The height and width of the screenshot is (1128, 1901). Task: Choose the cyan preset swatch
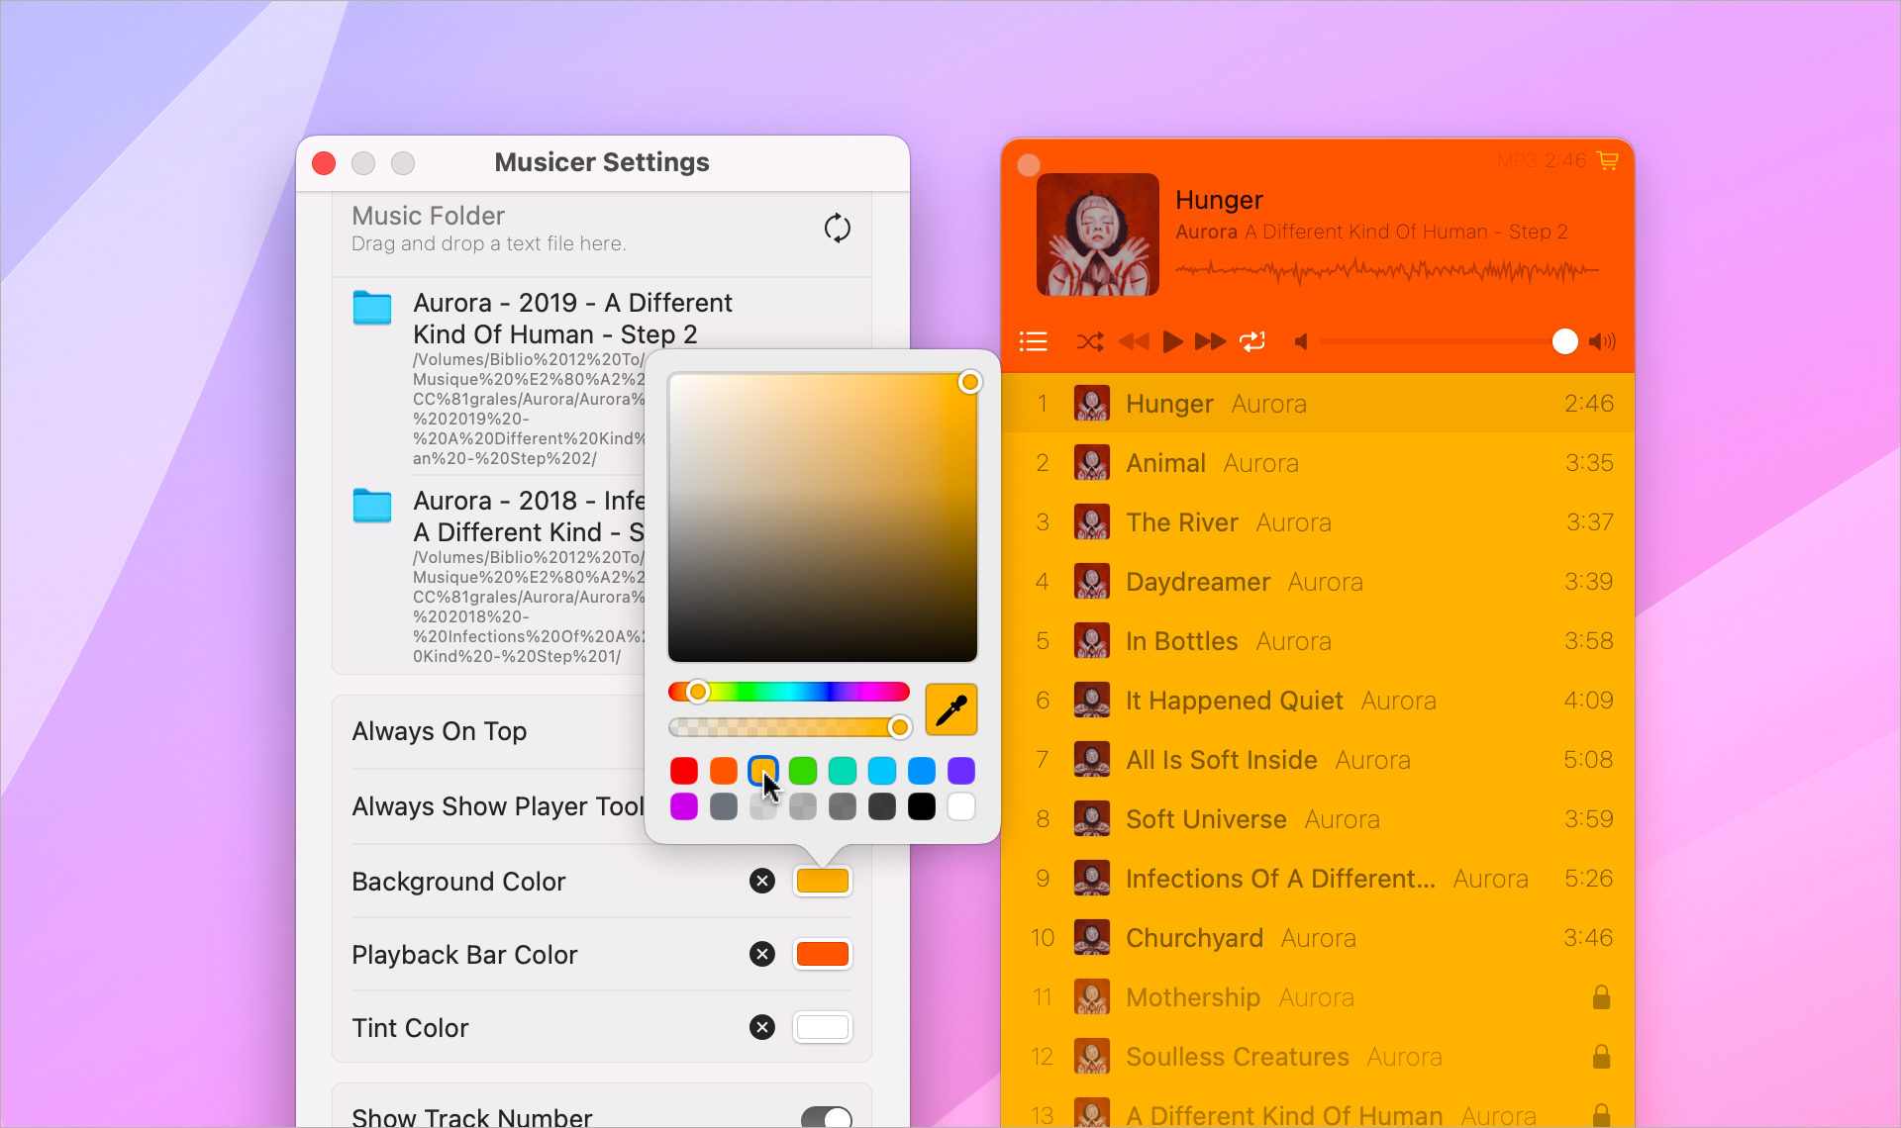(x=882, y=770)
